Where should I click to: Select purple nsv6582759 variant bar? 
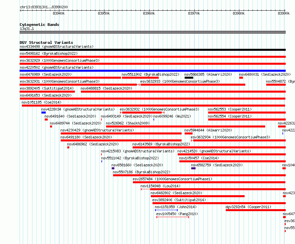pyautogui.click(x=193, y=168)
